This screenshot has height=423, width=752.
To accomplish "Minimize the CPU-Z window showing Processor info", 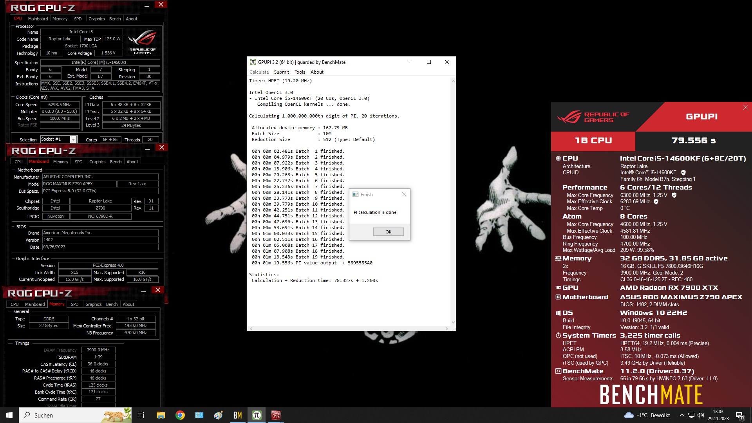I will tap(146, 5).
